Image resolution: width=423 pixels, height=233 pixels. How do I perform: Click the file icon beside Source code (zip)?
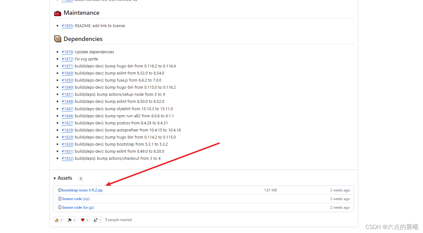[x=60, y=199]
